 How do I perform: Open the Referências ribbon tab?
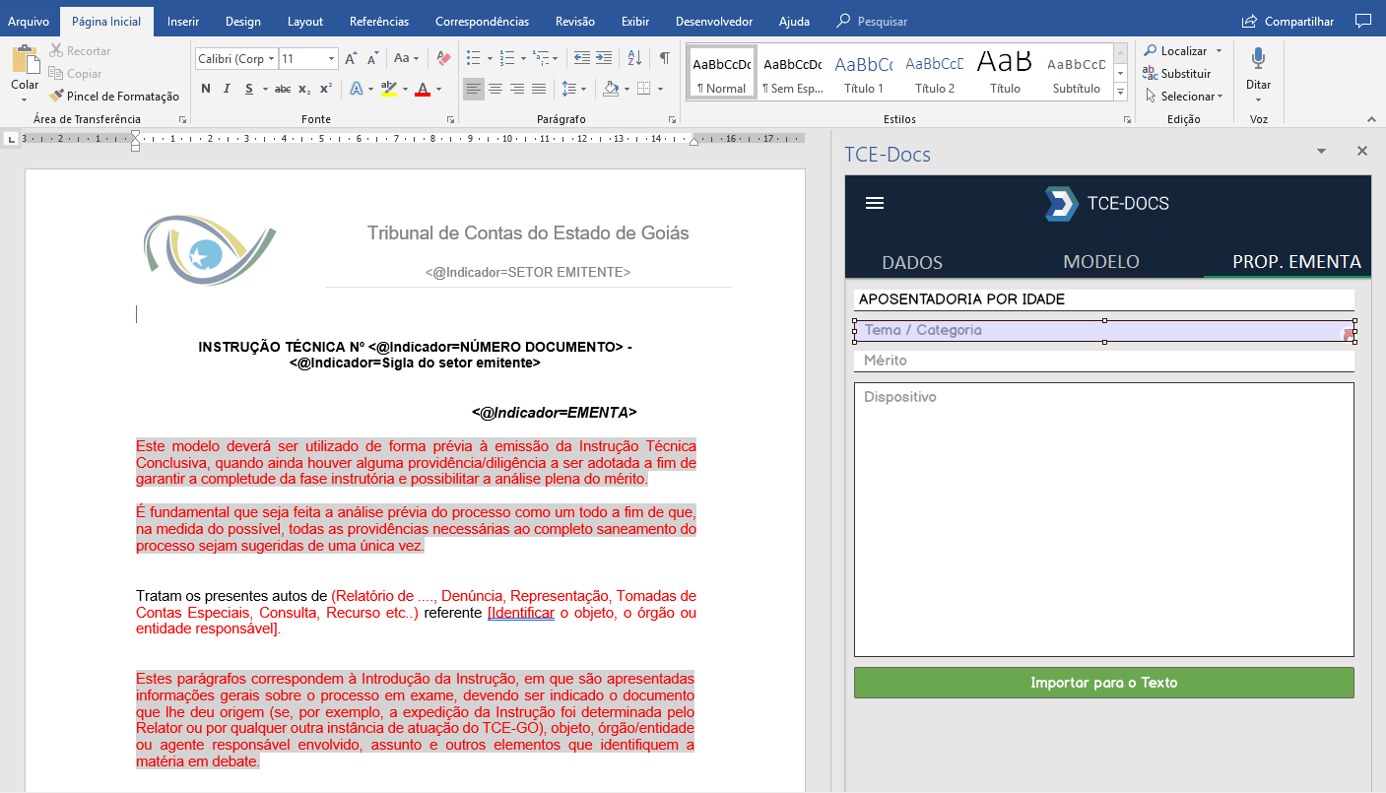[379, 21]
